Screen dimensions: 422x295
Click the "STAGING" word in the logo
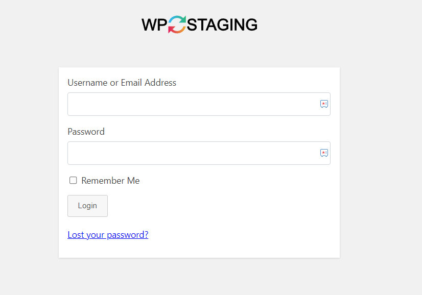pyautogui.click(x=222, y=24)
